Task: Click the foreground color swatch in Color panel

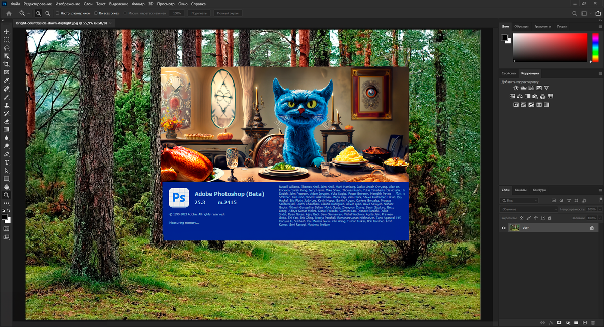Action: [504, 37]
